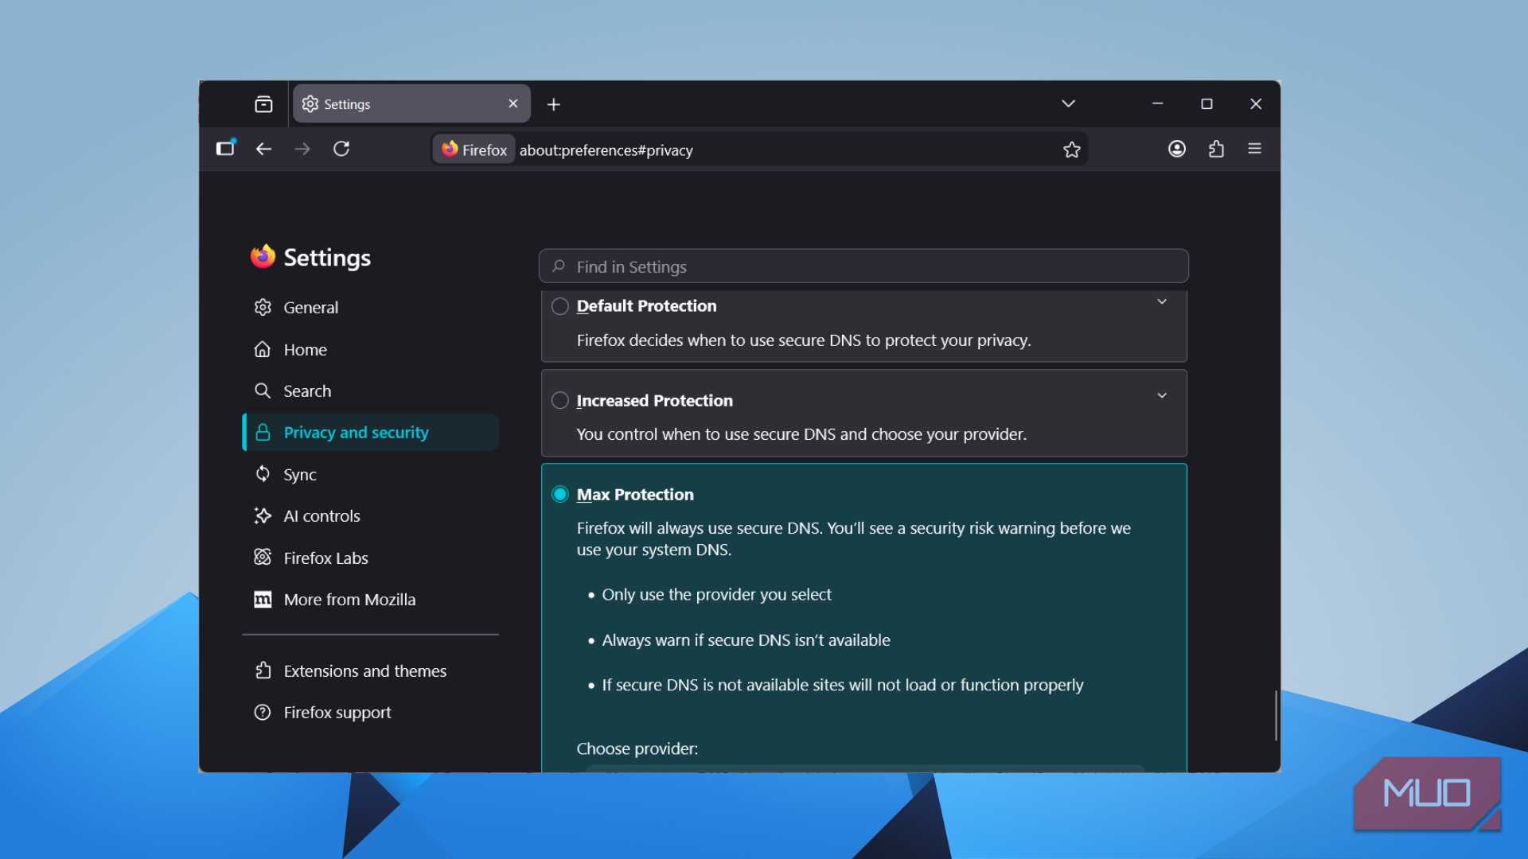Go back with the back arrow
This screenshot has height=859, width=1528.
coord(263,149)
